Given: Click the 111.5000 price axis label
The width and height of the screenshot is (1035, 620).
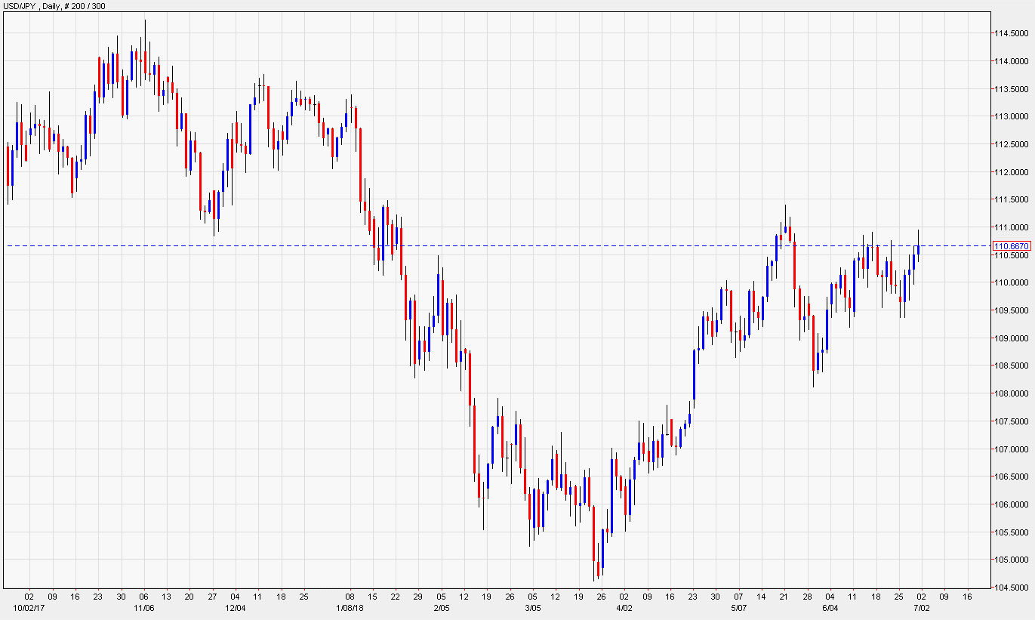Looking at the screenshot, I should click(1012, 199).
